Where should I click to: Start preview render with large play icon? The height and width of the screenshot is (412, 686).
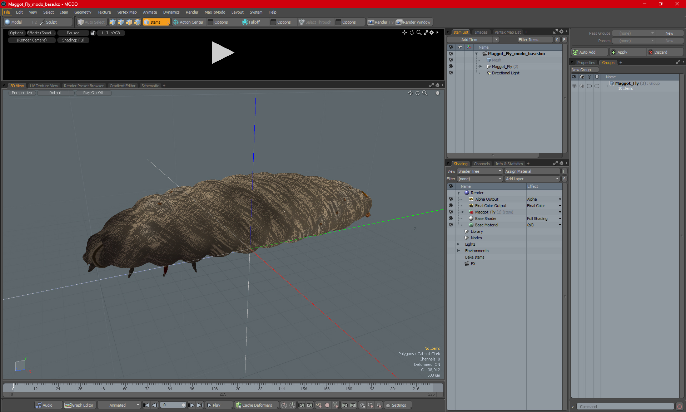click(222, 53)
